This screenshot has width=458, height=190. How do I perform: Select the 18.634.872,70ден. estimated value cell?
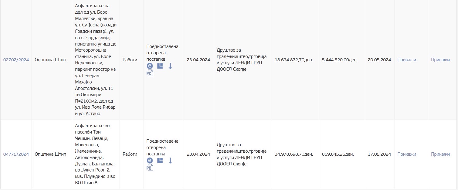coord(294,60)
